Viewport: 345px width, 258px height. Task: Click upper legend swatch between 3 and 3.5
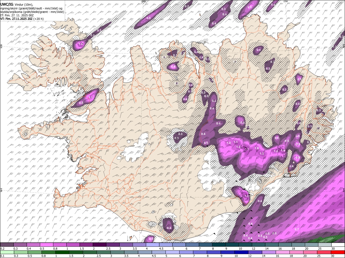pos(126,245)
